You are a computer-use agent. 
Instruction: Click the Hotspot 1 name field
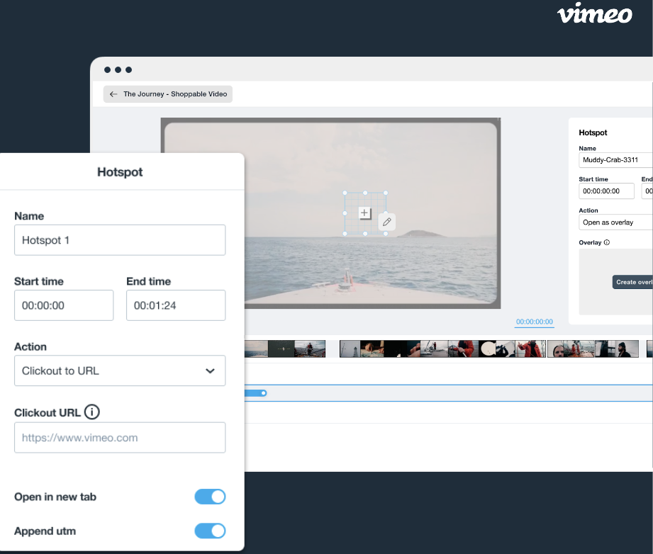coord(120,240)
